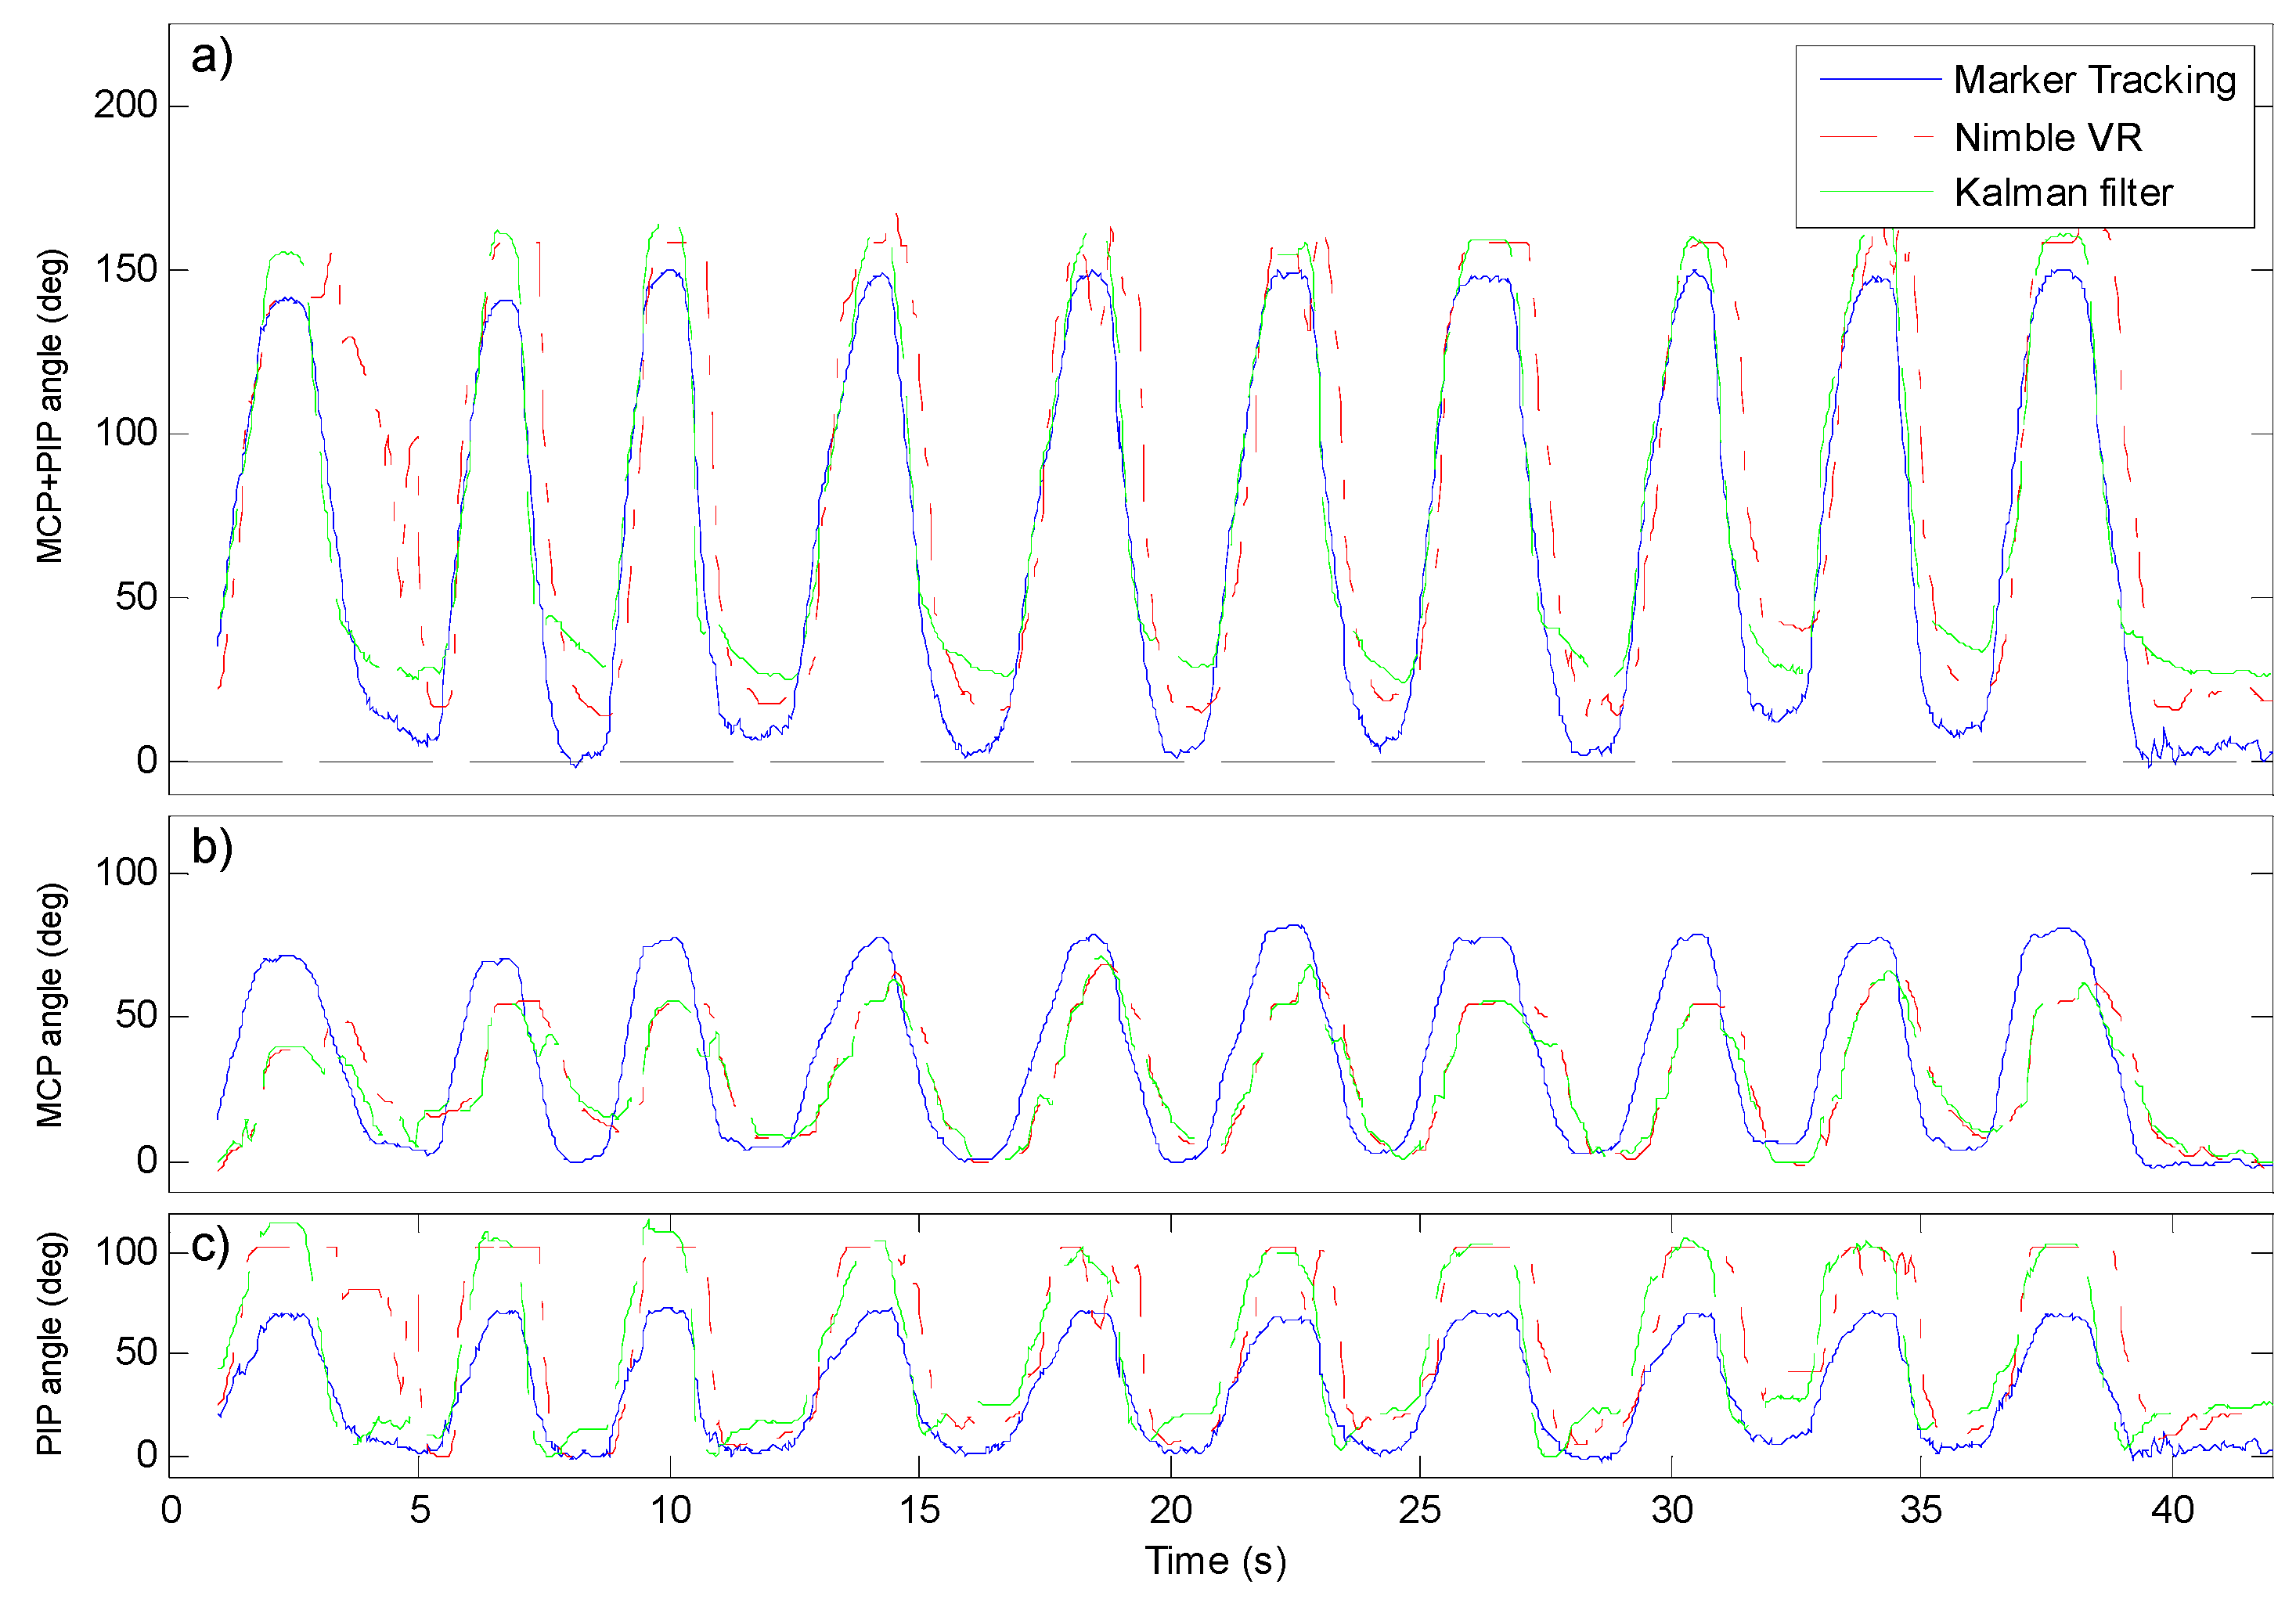Click the Time (s) x-axis label
Screen dimensions: 2296x1599
click(1215, 1561)
